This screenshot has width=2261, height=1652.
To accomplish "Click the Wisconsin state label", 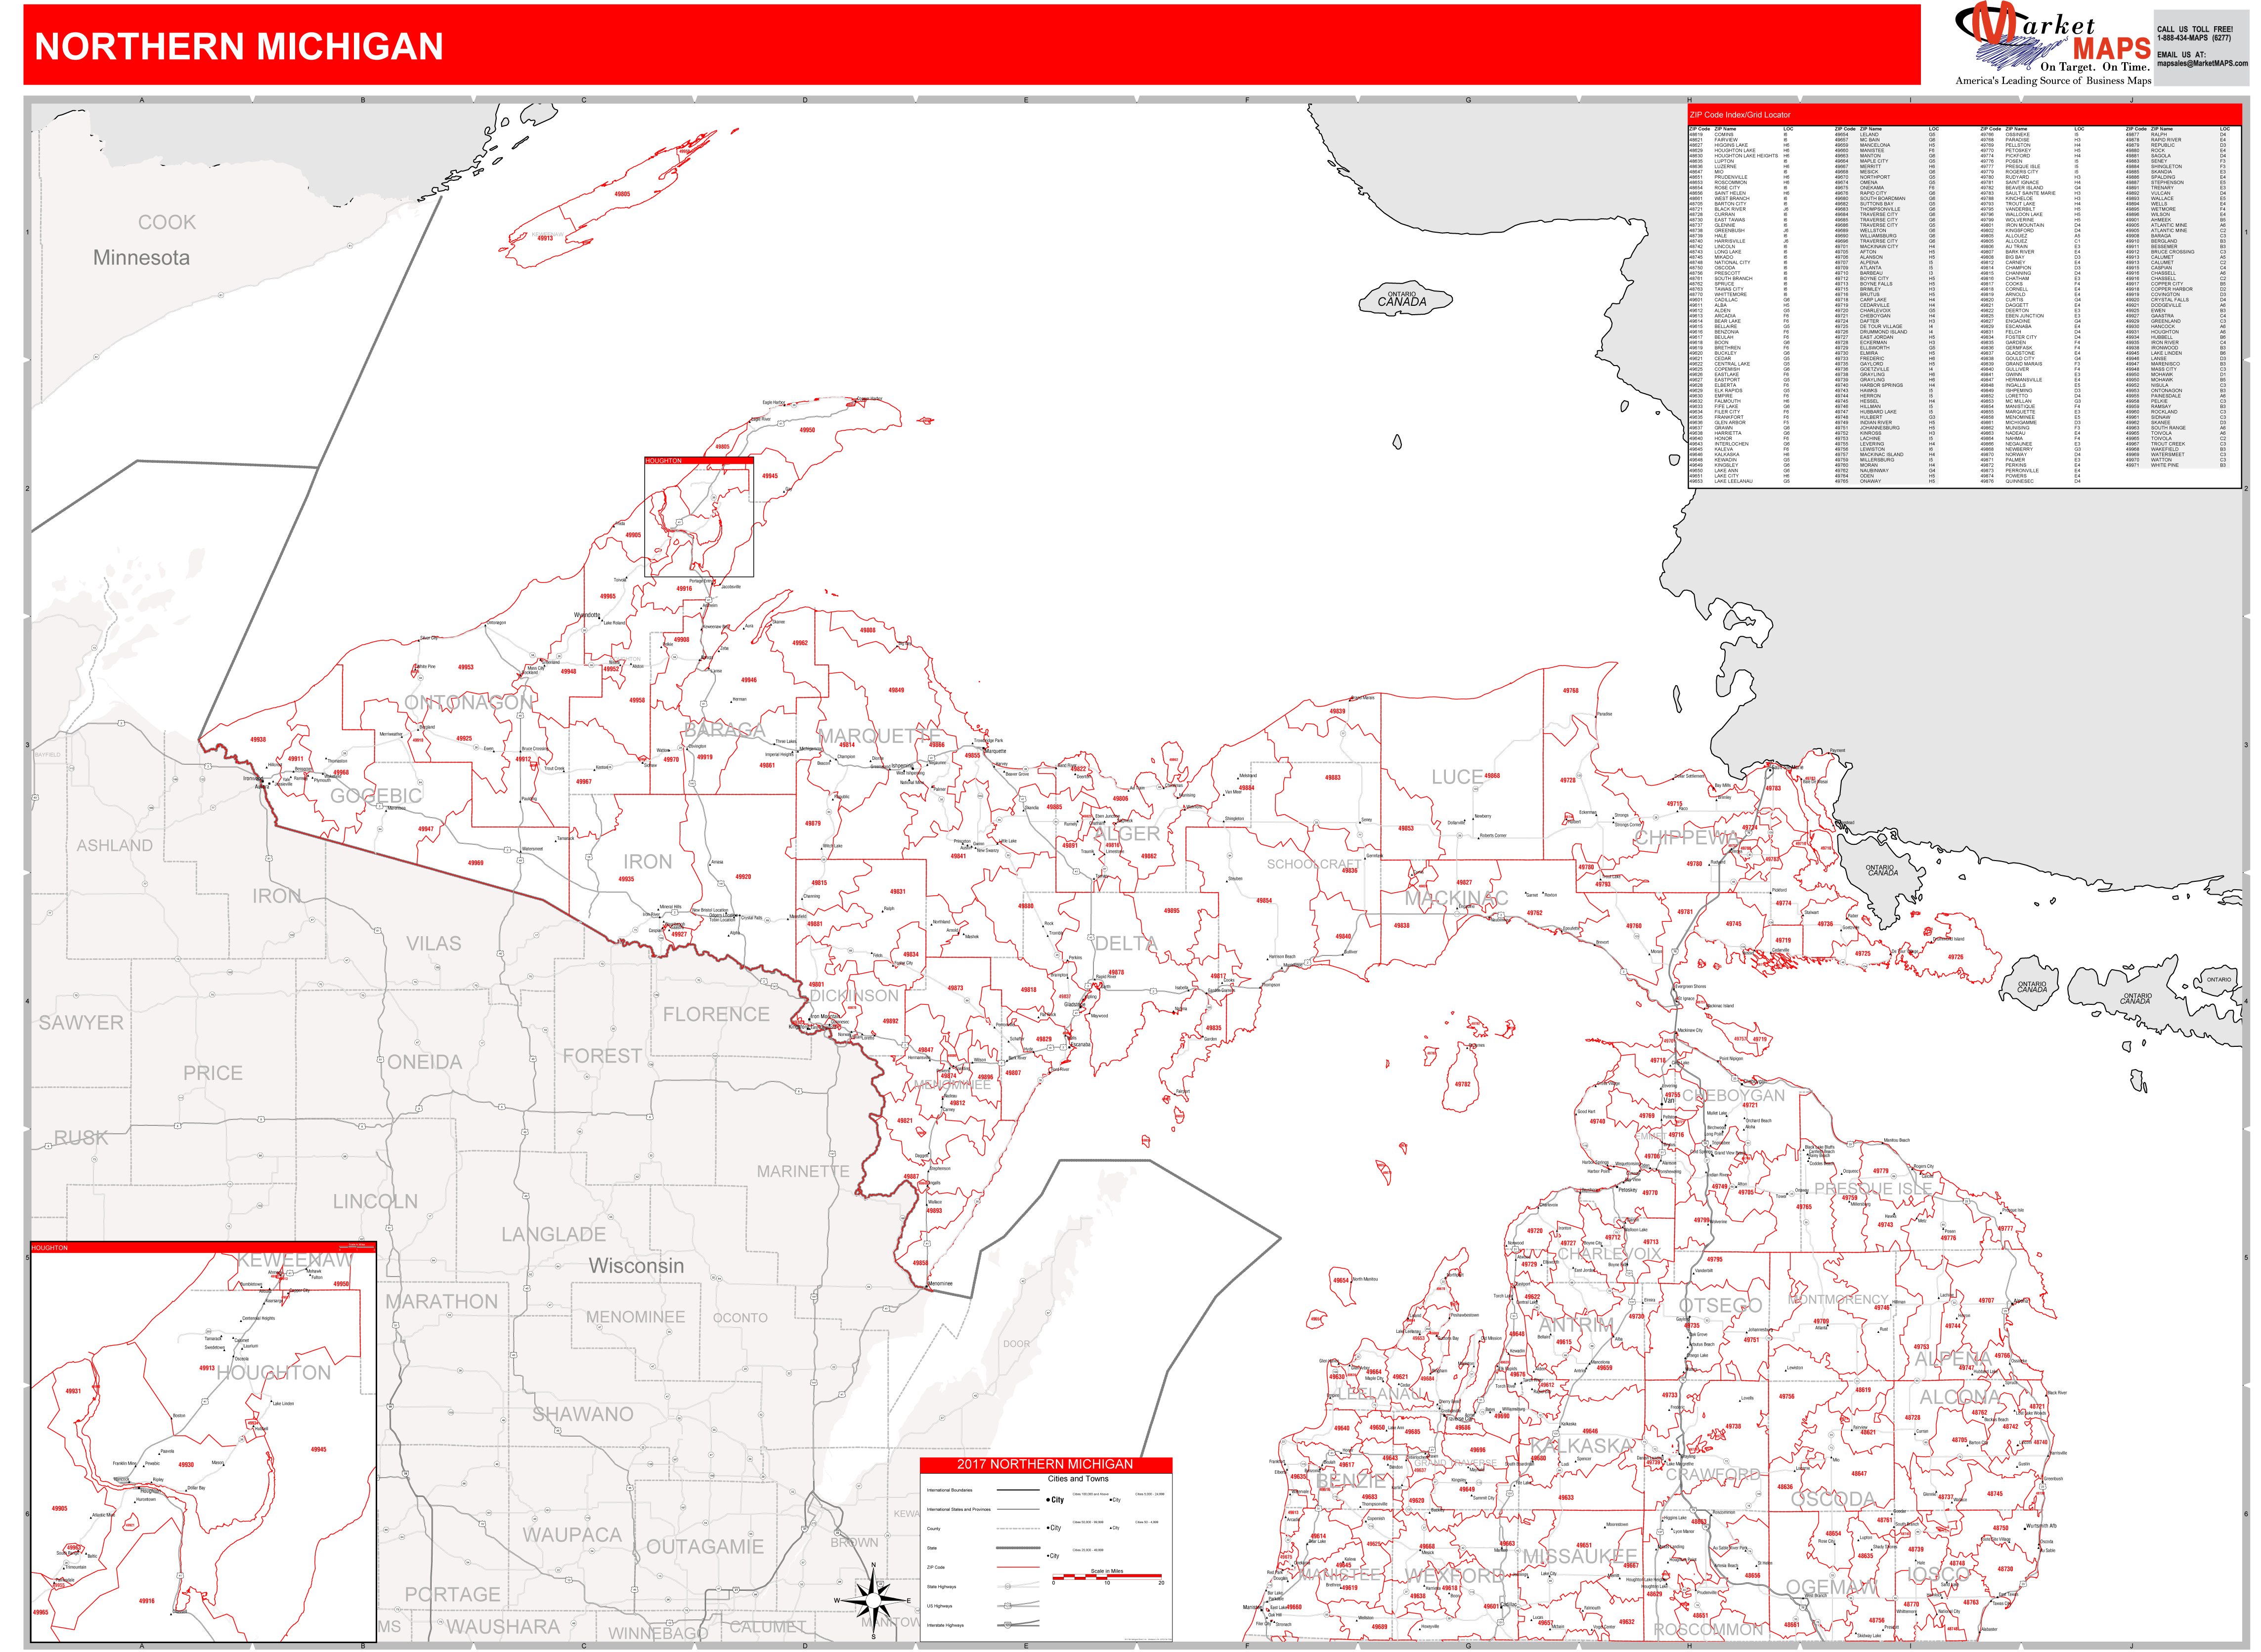I will (x=636, y=1266).
